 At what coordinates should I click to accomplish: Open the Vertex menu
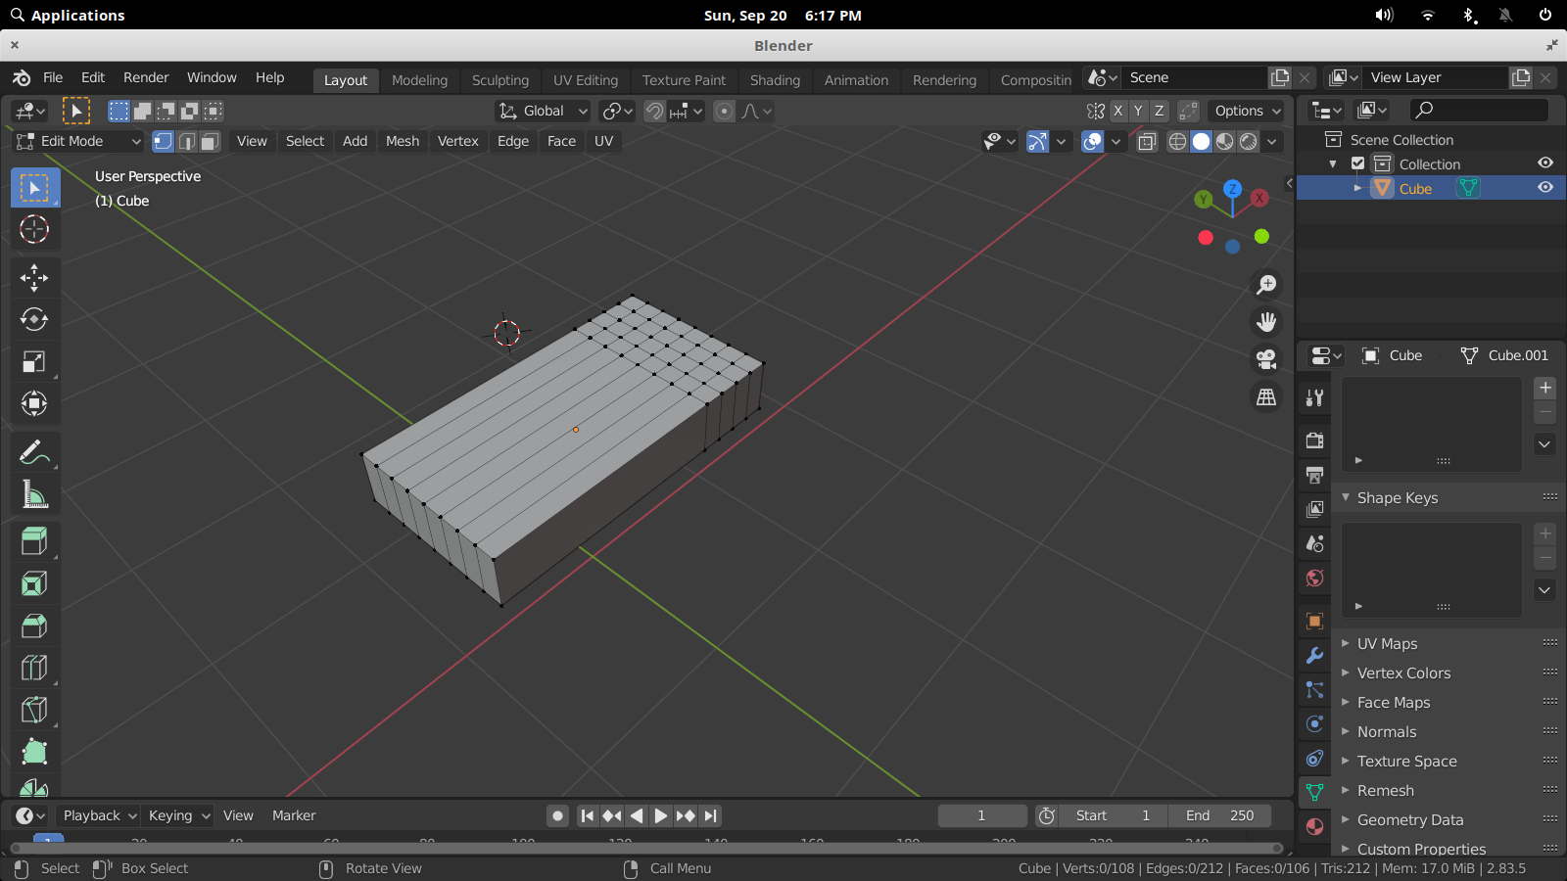click(458, 141)
